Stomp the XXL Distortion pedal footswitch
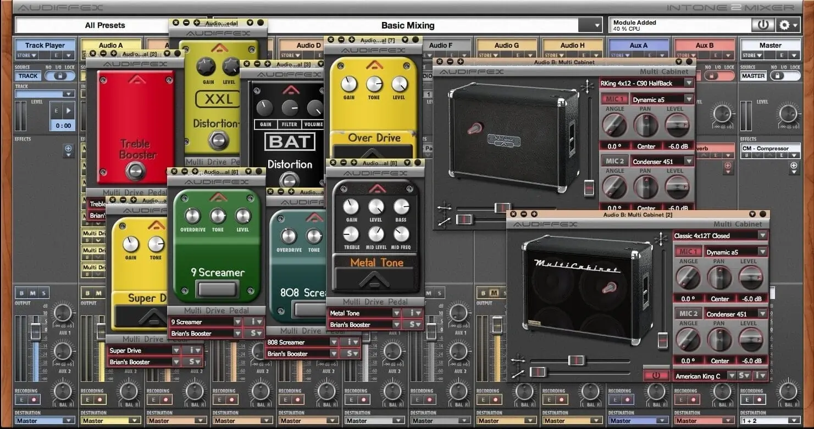 (x=218, y=140)
